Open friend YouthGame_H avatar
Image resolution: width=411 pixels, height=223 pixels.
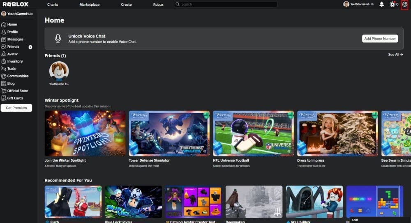point(59,71)
